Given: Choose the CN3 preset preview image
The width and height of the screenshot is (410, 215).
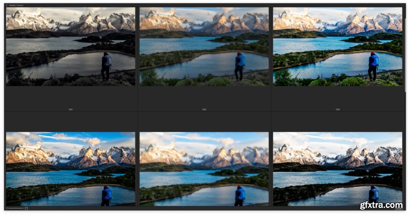Looking at the screenshot, I should click(x=337, y=46).
